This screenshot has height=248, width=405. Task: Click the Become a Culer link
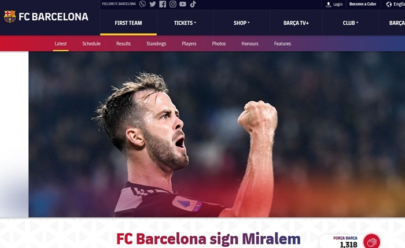coord(363,4)
